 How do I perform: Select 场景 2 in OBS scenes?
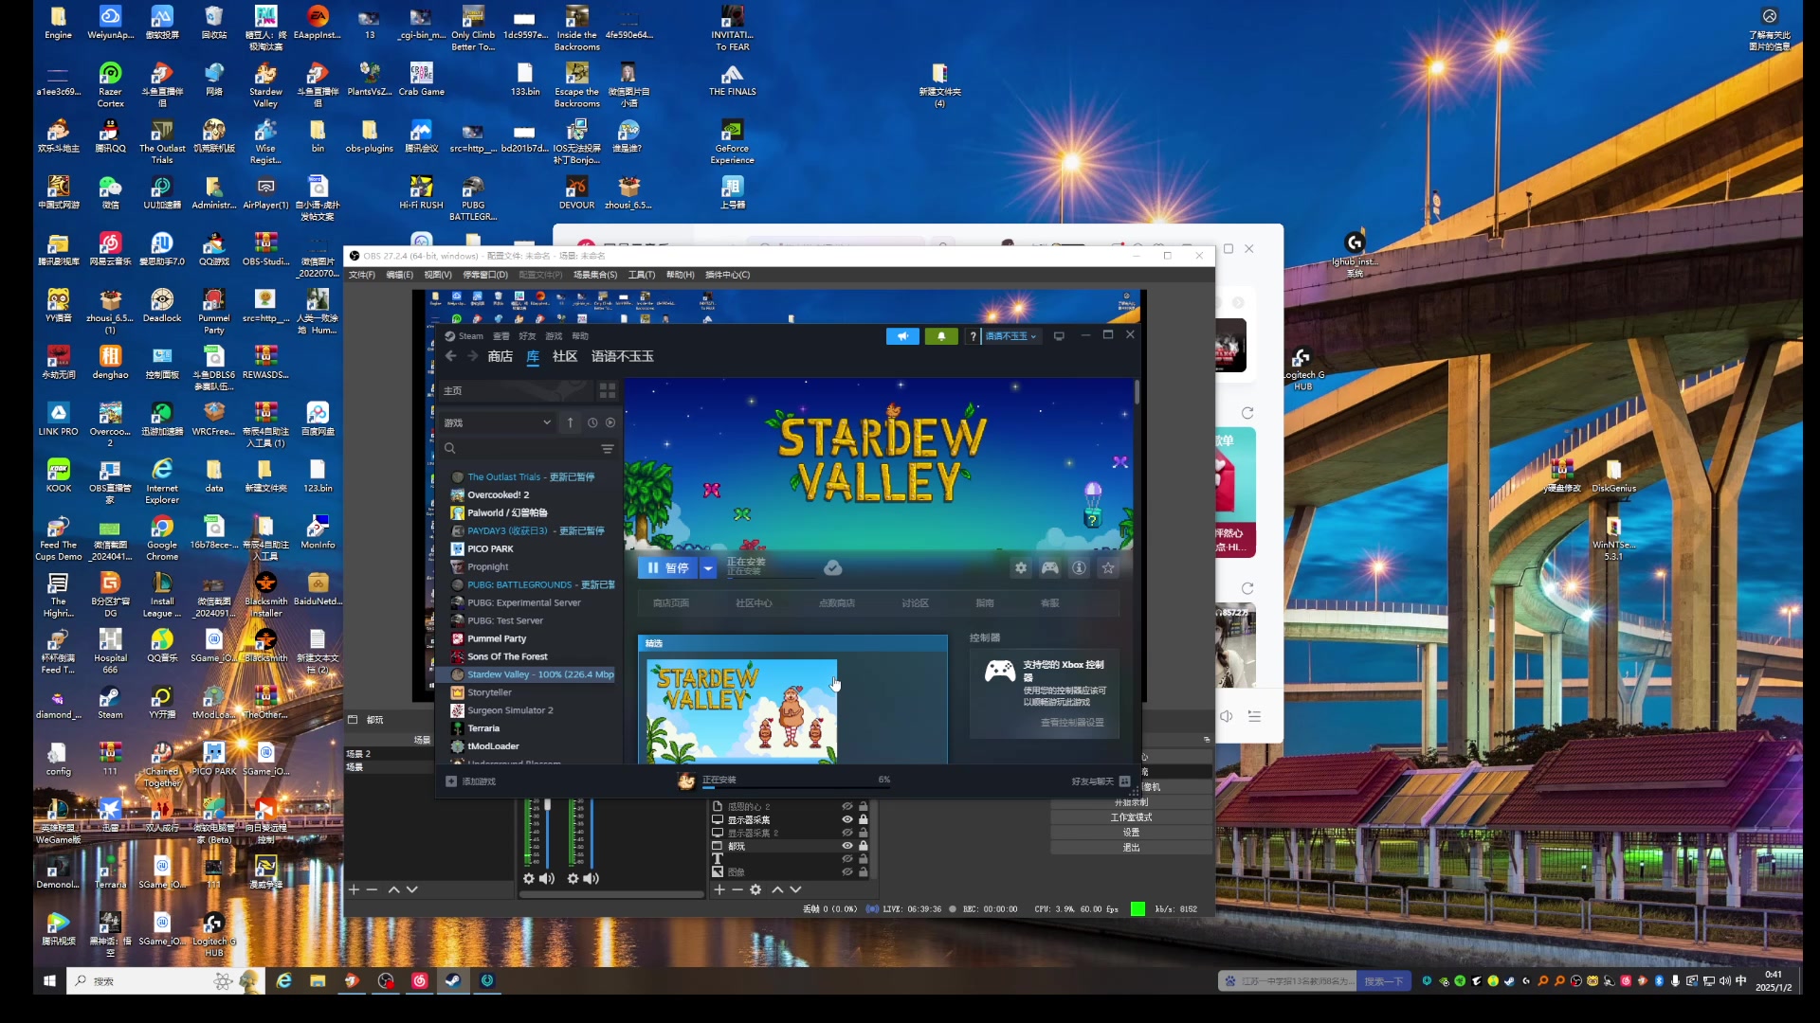click(x=389, y=754)
